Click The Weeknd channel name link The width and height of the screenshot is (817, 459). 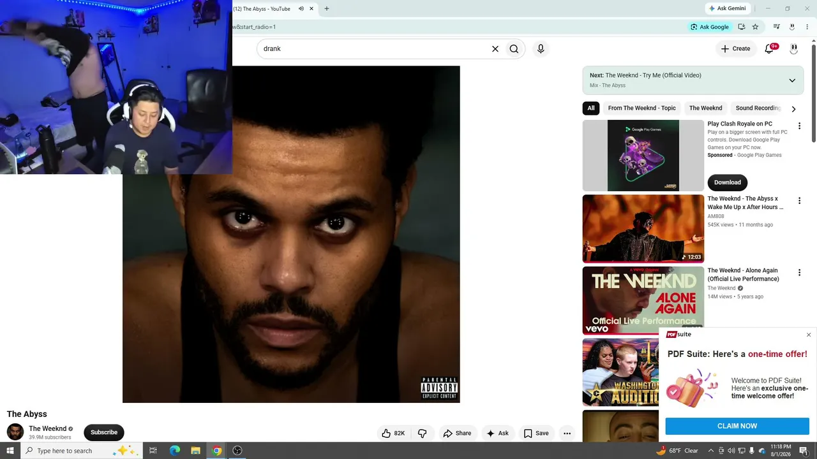(x=47, y=429)
